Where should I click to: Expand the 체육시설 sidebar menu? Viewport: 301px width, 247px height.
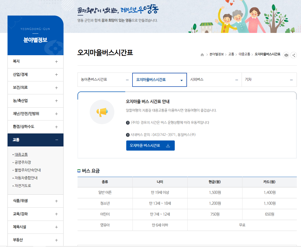[36, 227]
